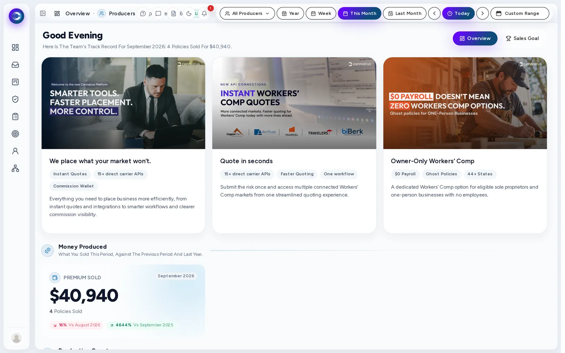
Task: Click the Producers people icon in the breadcrumb
Action: point(102,13)
